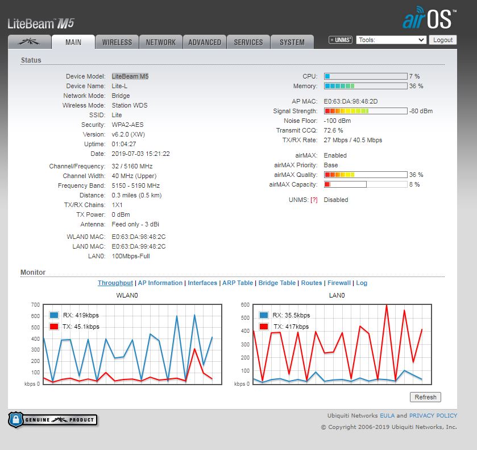The width and height of the screenshot is (477, 450).
Task: Open the Log link
Action: pyautogui.click(x=362, y=283)
